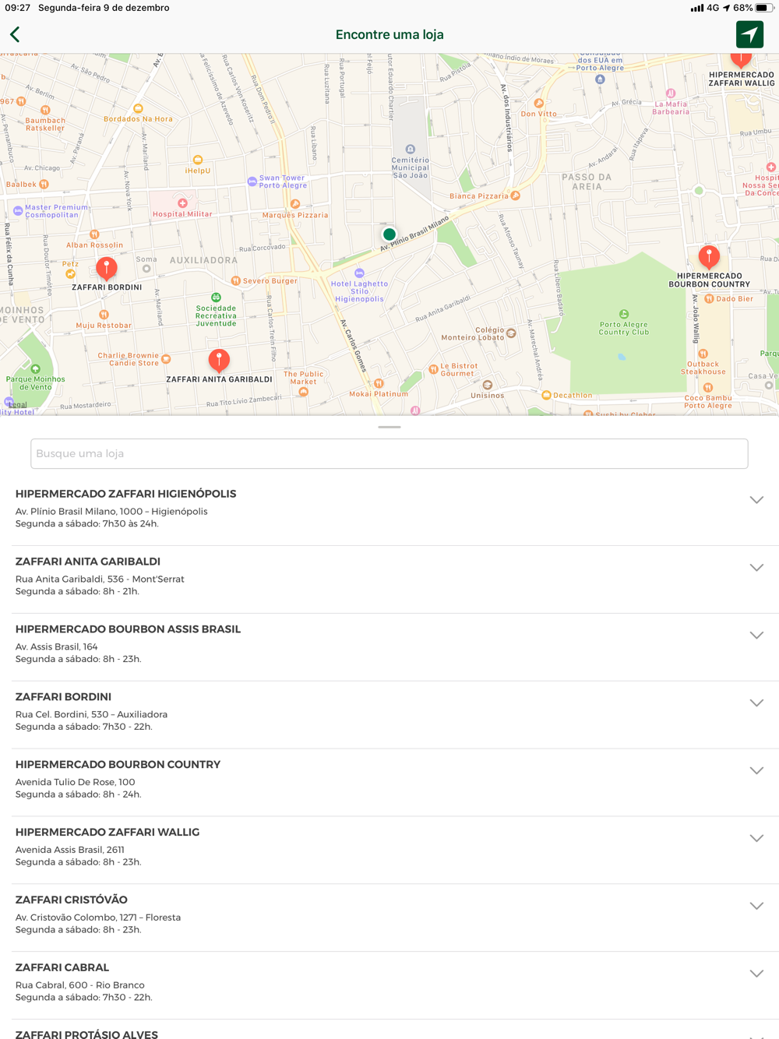This screenshot has width=779, height=1039.
Task: Tap the Zaffari Bordini red map pin
Action: tap(107, 269)
